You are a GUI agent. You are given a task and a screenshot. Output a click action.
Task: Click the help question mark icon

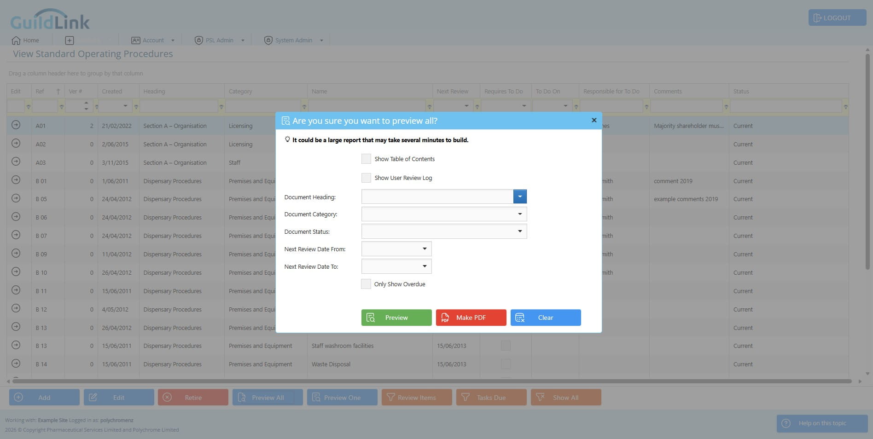pos(786,423)
